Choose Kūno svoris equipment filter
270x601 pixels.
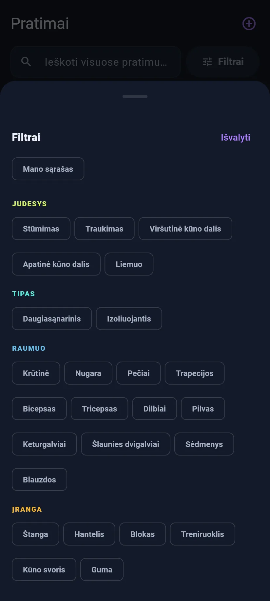tap(44, 569)
